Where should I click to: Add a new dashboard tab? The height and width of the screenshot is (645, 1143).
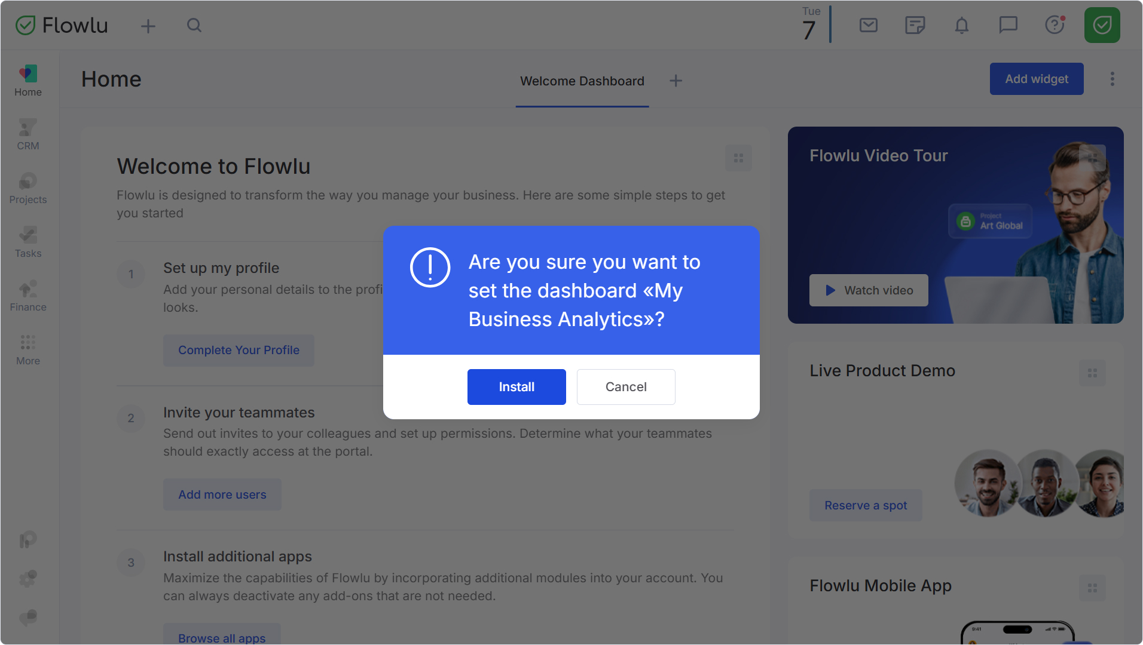click(676, 81)
